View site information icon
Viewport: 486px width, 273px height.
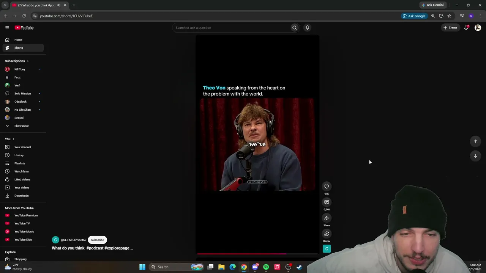(35, 16)
